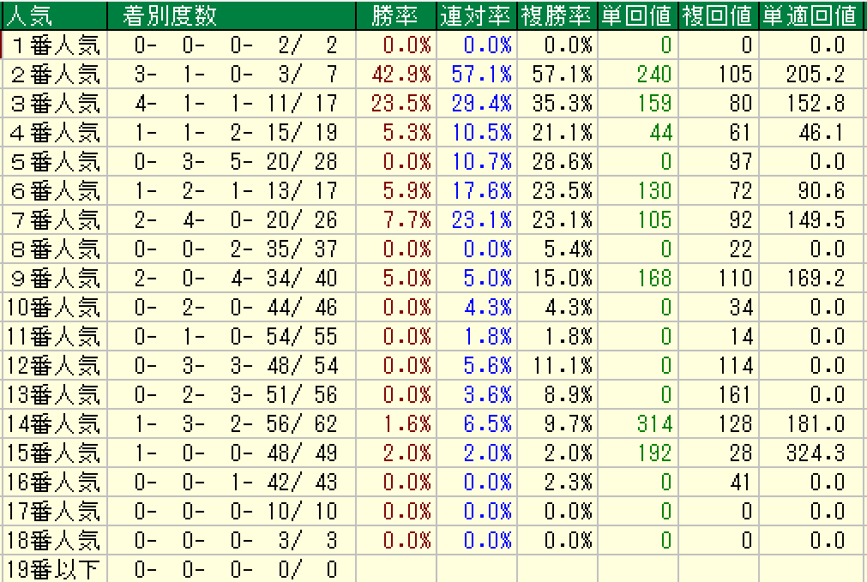Click the 149.5 単適回値 value
867x582 pixels.
[x=816, y=220]
